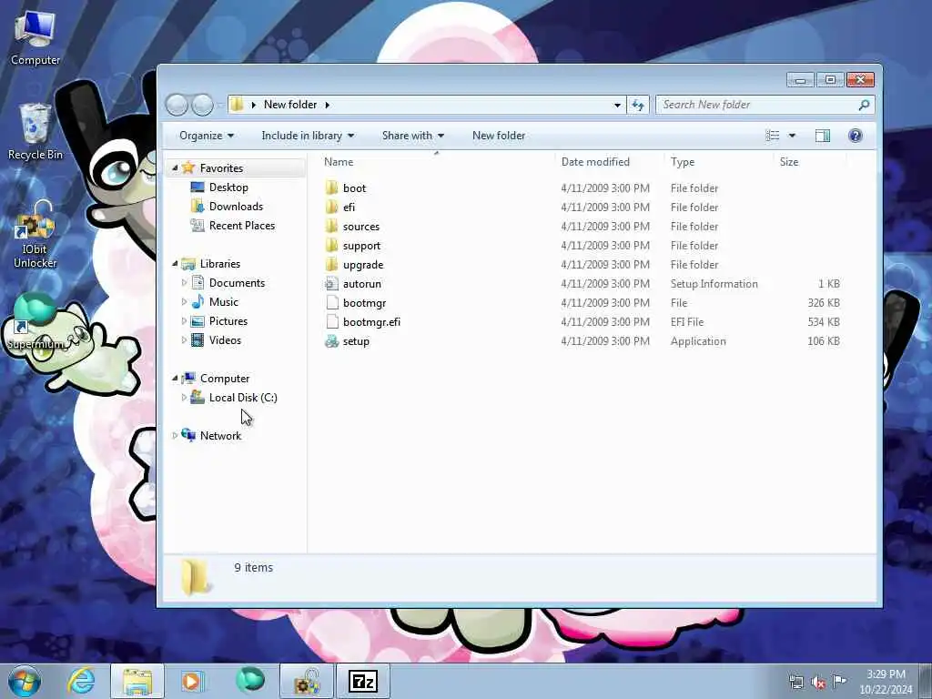Open the address bar history dropdown

pyautogui.click(x=618, y=105)
